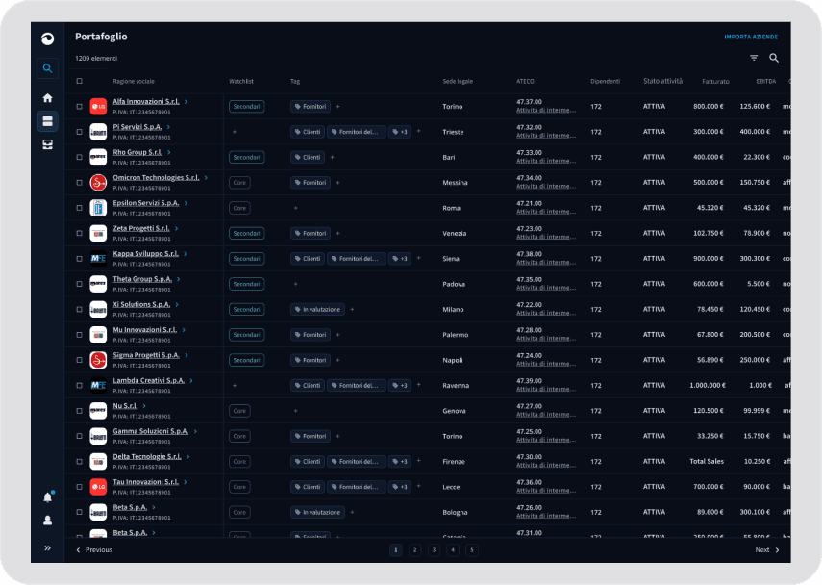This screenshot has width=822, height=585.
Task: Open the chevron next to Omicron Technologies S.r.l.
Action: [207, 177]
